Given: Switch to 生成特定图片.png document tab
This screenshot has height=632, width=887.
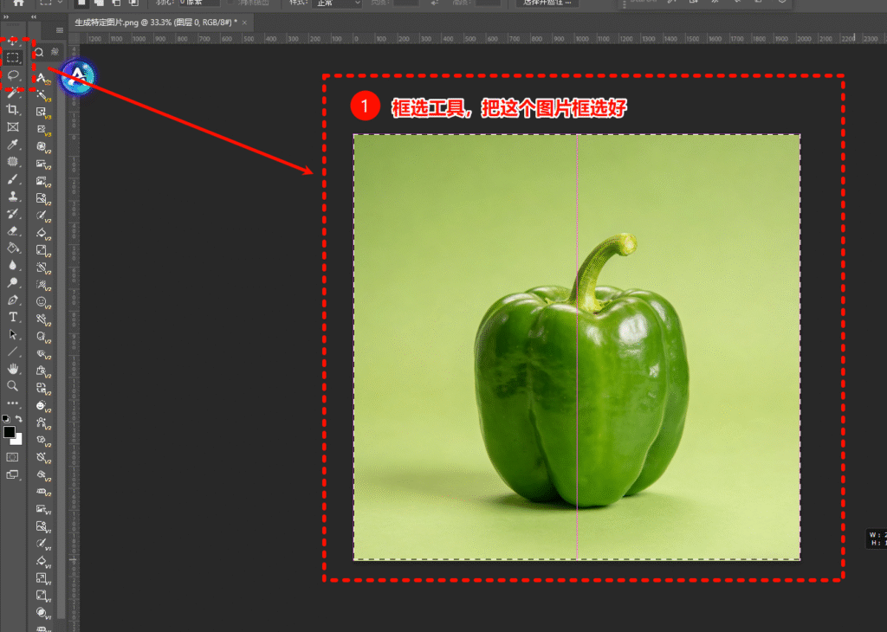Looking at the screenshot, I should coord(156,22).
